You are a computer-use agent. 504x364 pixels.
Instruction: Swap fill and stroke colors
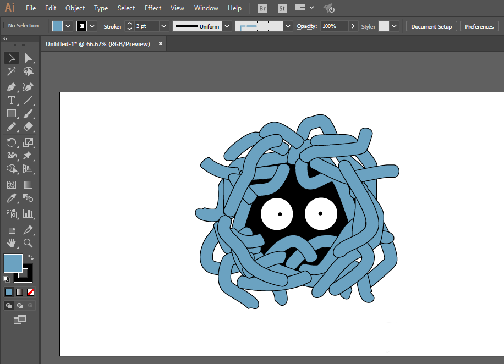[x=31, y=257]
